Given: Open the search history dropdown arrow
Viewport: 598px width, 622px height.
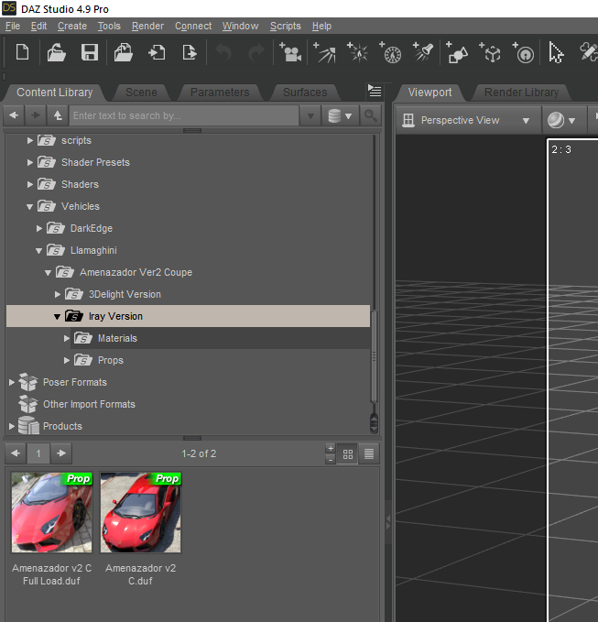Looking at the screenshot, I should [x=310, y=115].
